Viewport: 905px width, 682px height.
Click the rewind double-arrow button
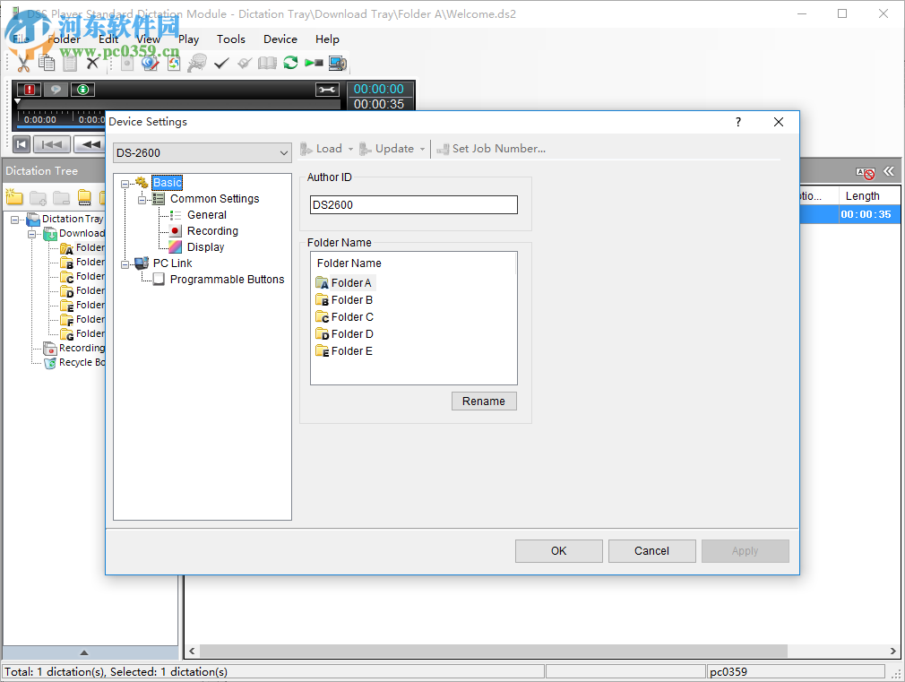(90, 144)
